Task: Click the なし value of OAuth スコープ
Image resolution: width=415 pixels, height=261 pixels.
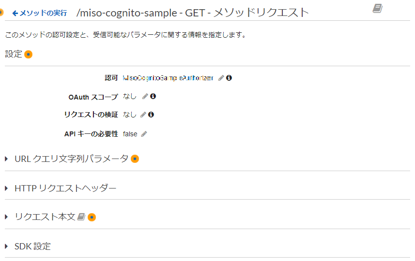Action: tap(130, 97)
